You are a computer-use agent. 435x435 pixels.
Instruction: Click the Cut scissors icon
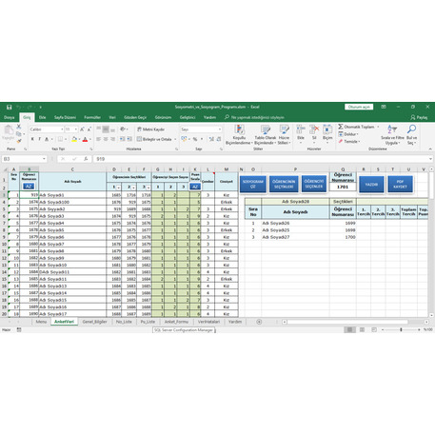19,127
